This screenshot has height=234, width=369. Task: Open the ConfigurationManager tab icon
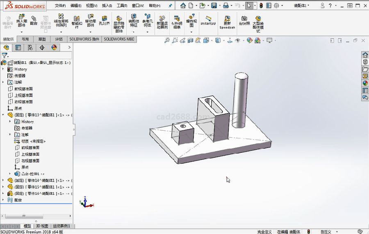click(x=30, y=48)
